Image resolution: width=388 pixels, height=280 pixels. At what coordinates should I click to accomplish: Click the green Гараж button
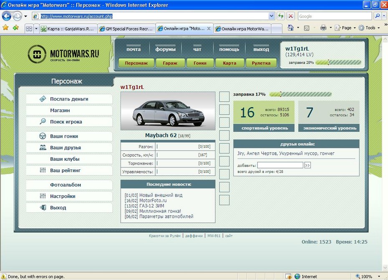[x=170, y=63]
